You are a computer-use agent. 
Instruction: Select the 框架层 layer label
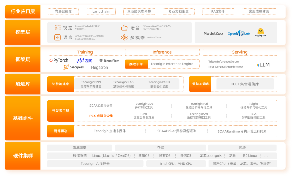[23, 59]
